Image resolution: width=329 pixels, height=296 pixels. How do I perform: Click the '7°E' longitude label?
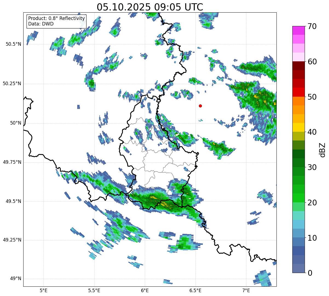pyautogui.click(x=246, y=290)
